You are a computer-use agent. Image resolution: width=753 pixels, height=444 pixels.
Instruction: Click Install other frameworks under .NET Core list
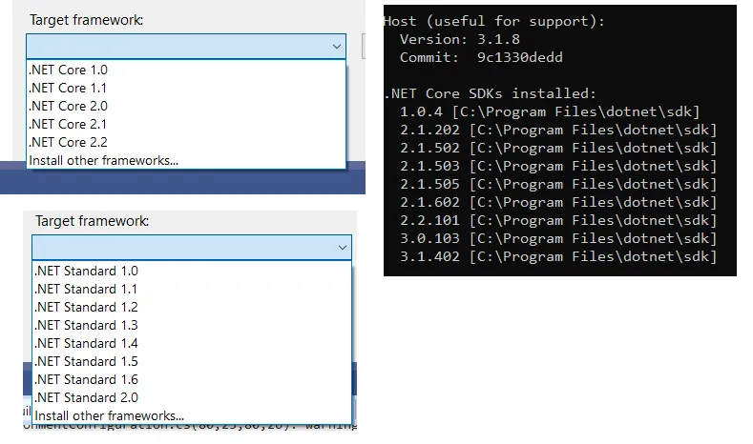pos(186,161)
